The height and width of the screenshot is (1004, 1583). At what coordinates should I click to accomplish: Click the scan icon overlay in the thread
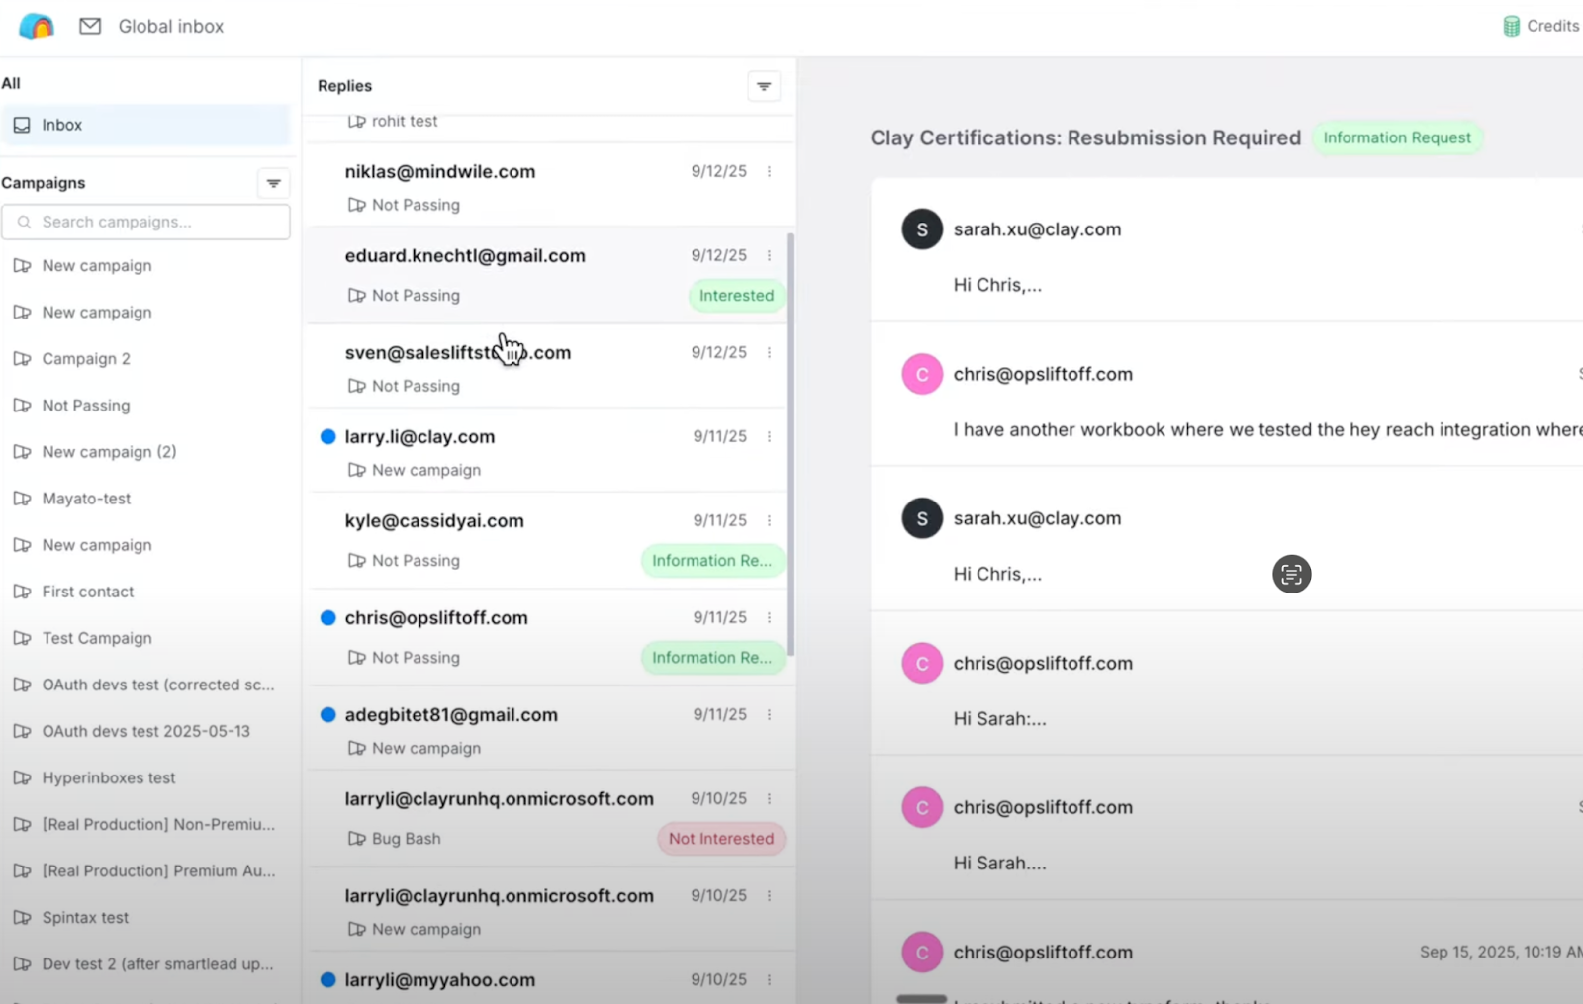[1291, 574]
